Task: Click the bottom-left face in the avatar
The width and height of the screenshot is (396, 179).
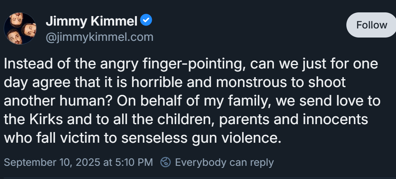Action: 14,37
